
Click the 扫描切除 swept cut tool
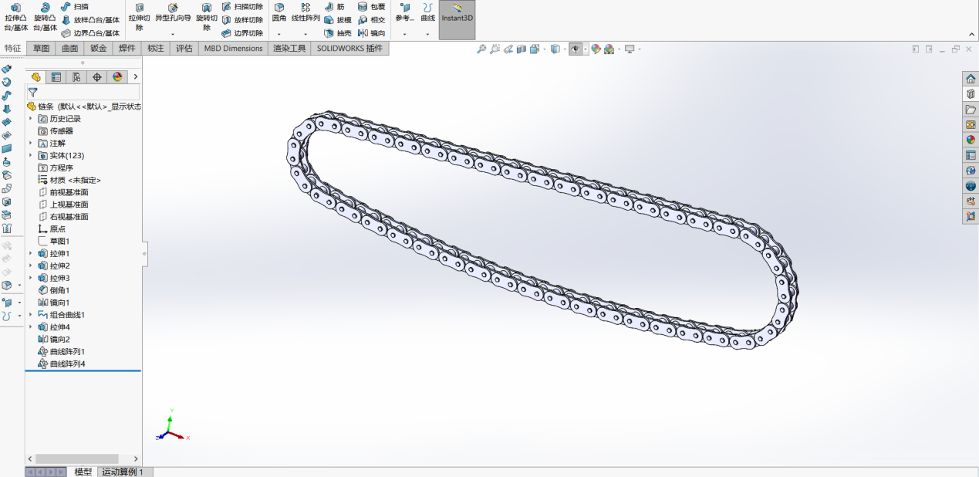242,7
